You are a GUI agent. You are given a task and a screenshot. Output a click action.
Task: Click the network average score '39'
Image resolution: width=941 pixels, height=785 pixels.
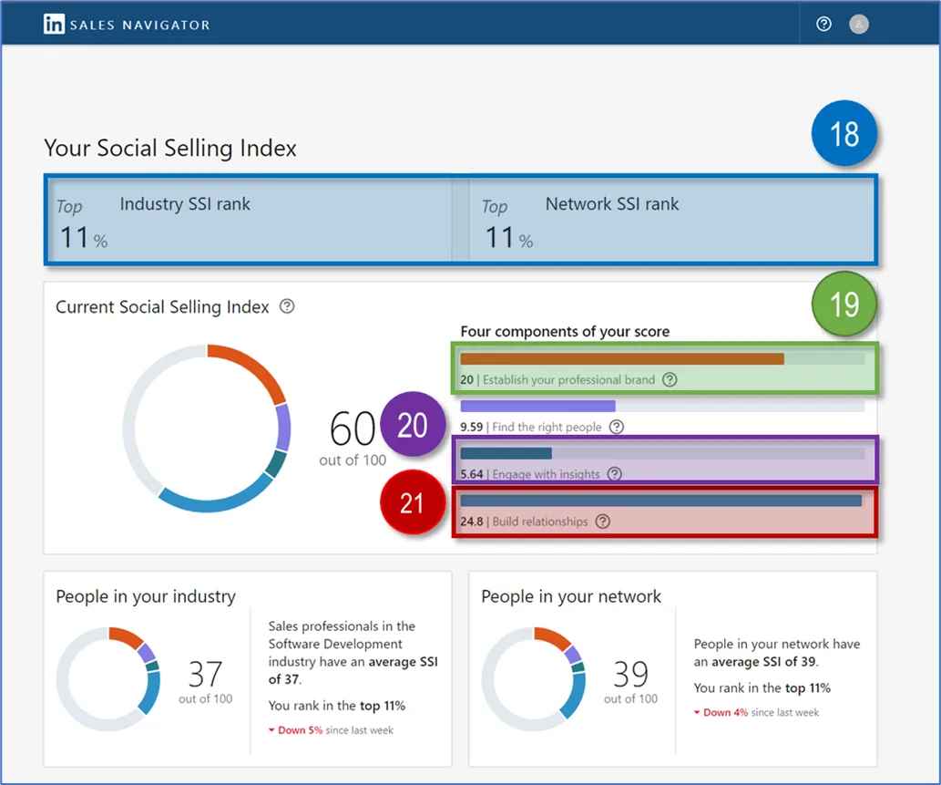(x=630, y=674)
